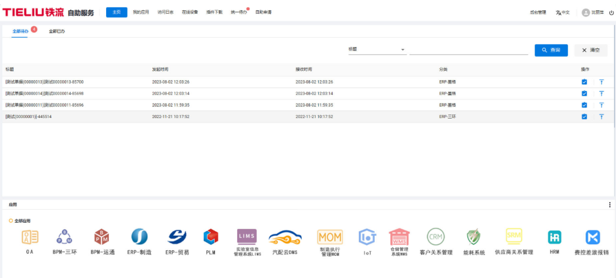This screenshot has height=278, width=616.
Task: Click start time 2023-08-02 11:59:35
Action: [171, 105]
